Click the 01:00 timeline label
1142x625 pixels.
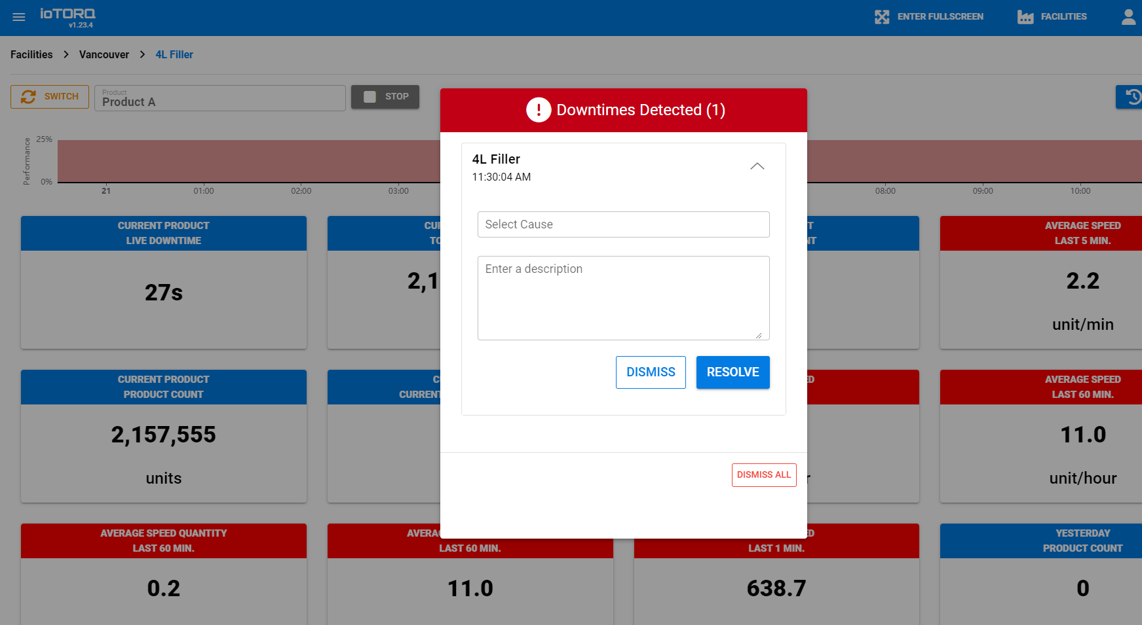[204, 191]
